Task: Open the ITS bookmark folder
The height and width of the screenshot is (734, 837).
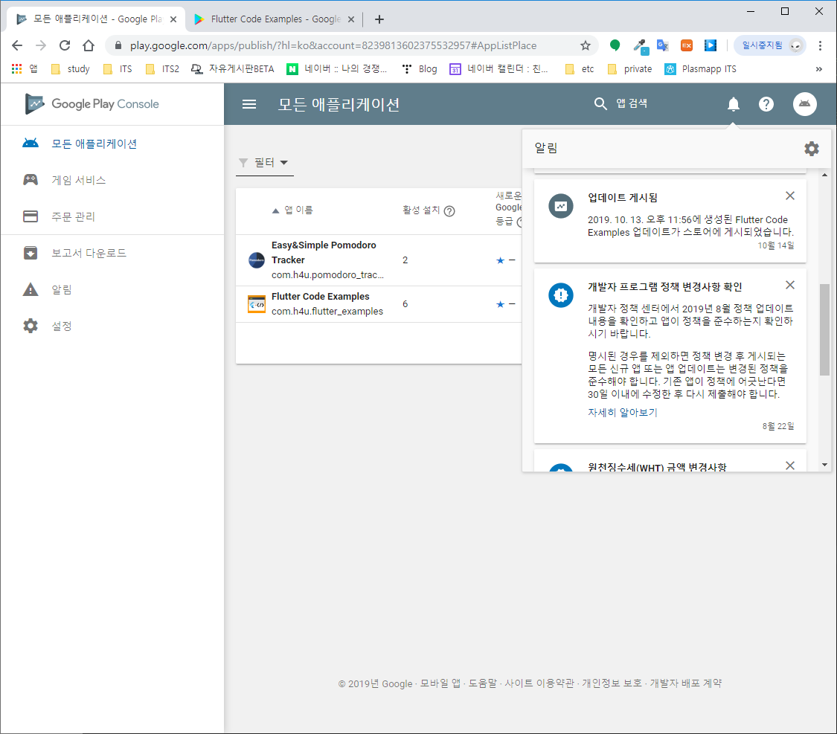Action: click(118, 69)
